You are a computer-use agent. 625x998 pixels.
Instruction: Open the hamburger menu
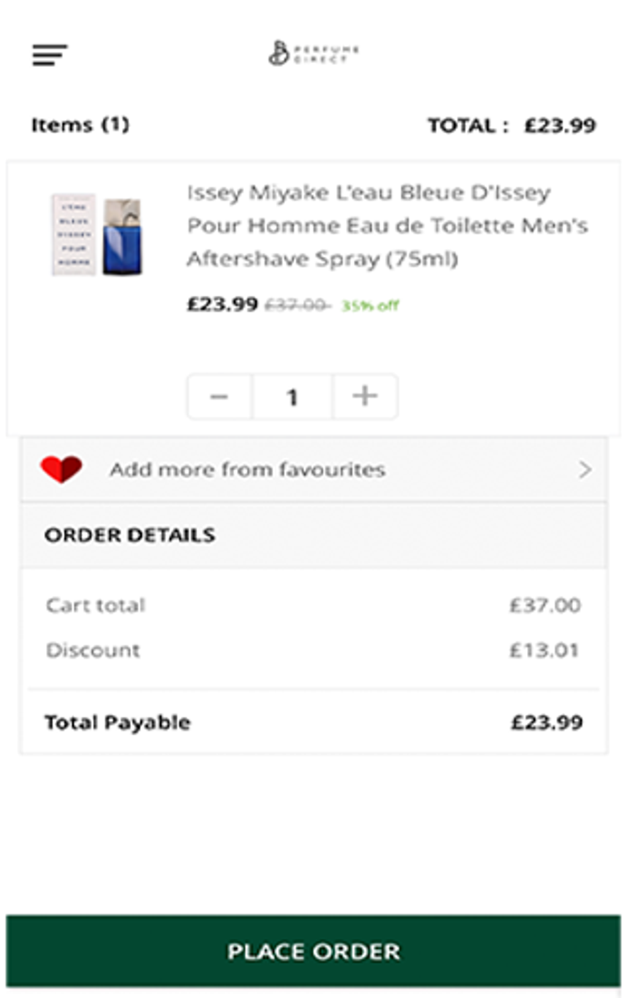50,55
